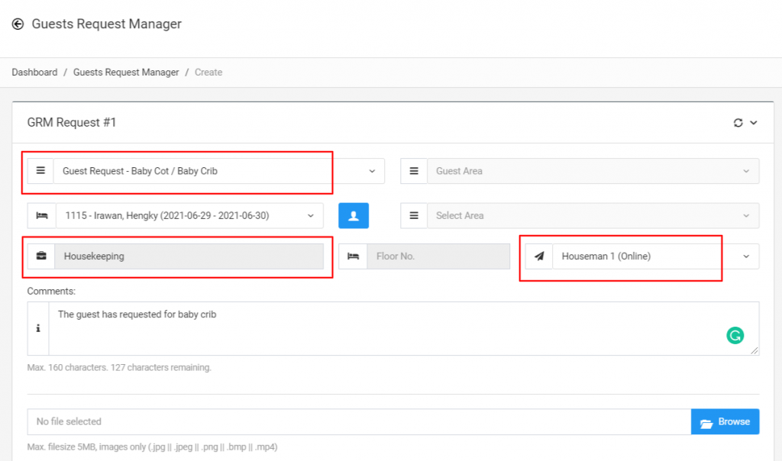This screenshot has width=782, height=461.
Task: Click the blue guest profile button
Action: coord(354,216)
